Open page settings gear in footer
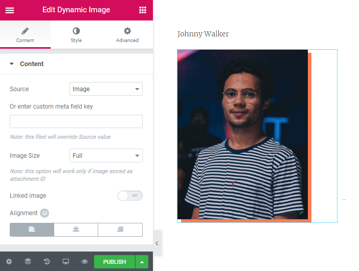This screenshot has height=271, width=359. coord(9,261)
